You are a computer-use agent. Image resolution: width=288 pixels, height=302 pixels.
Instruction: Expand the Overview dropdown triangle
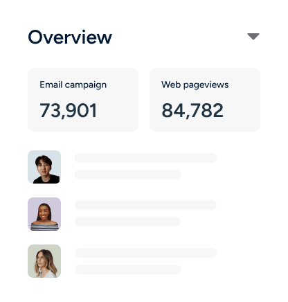point(253,37)
